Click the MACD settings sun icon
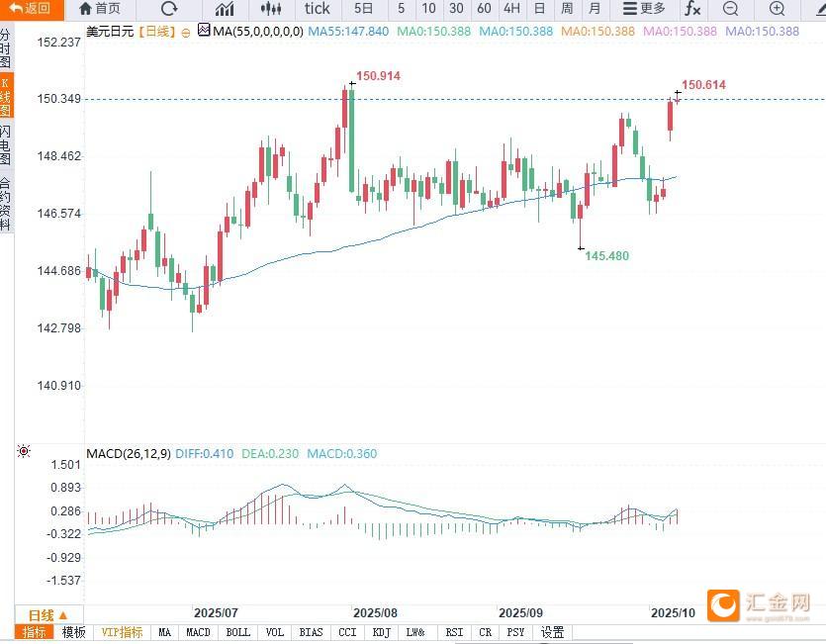 point(24,452)
